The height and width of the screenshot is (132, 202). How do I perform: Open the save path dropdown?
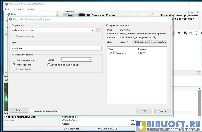click(92, 30)
